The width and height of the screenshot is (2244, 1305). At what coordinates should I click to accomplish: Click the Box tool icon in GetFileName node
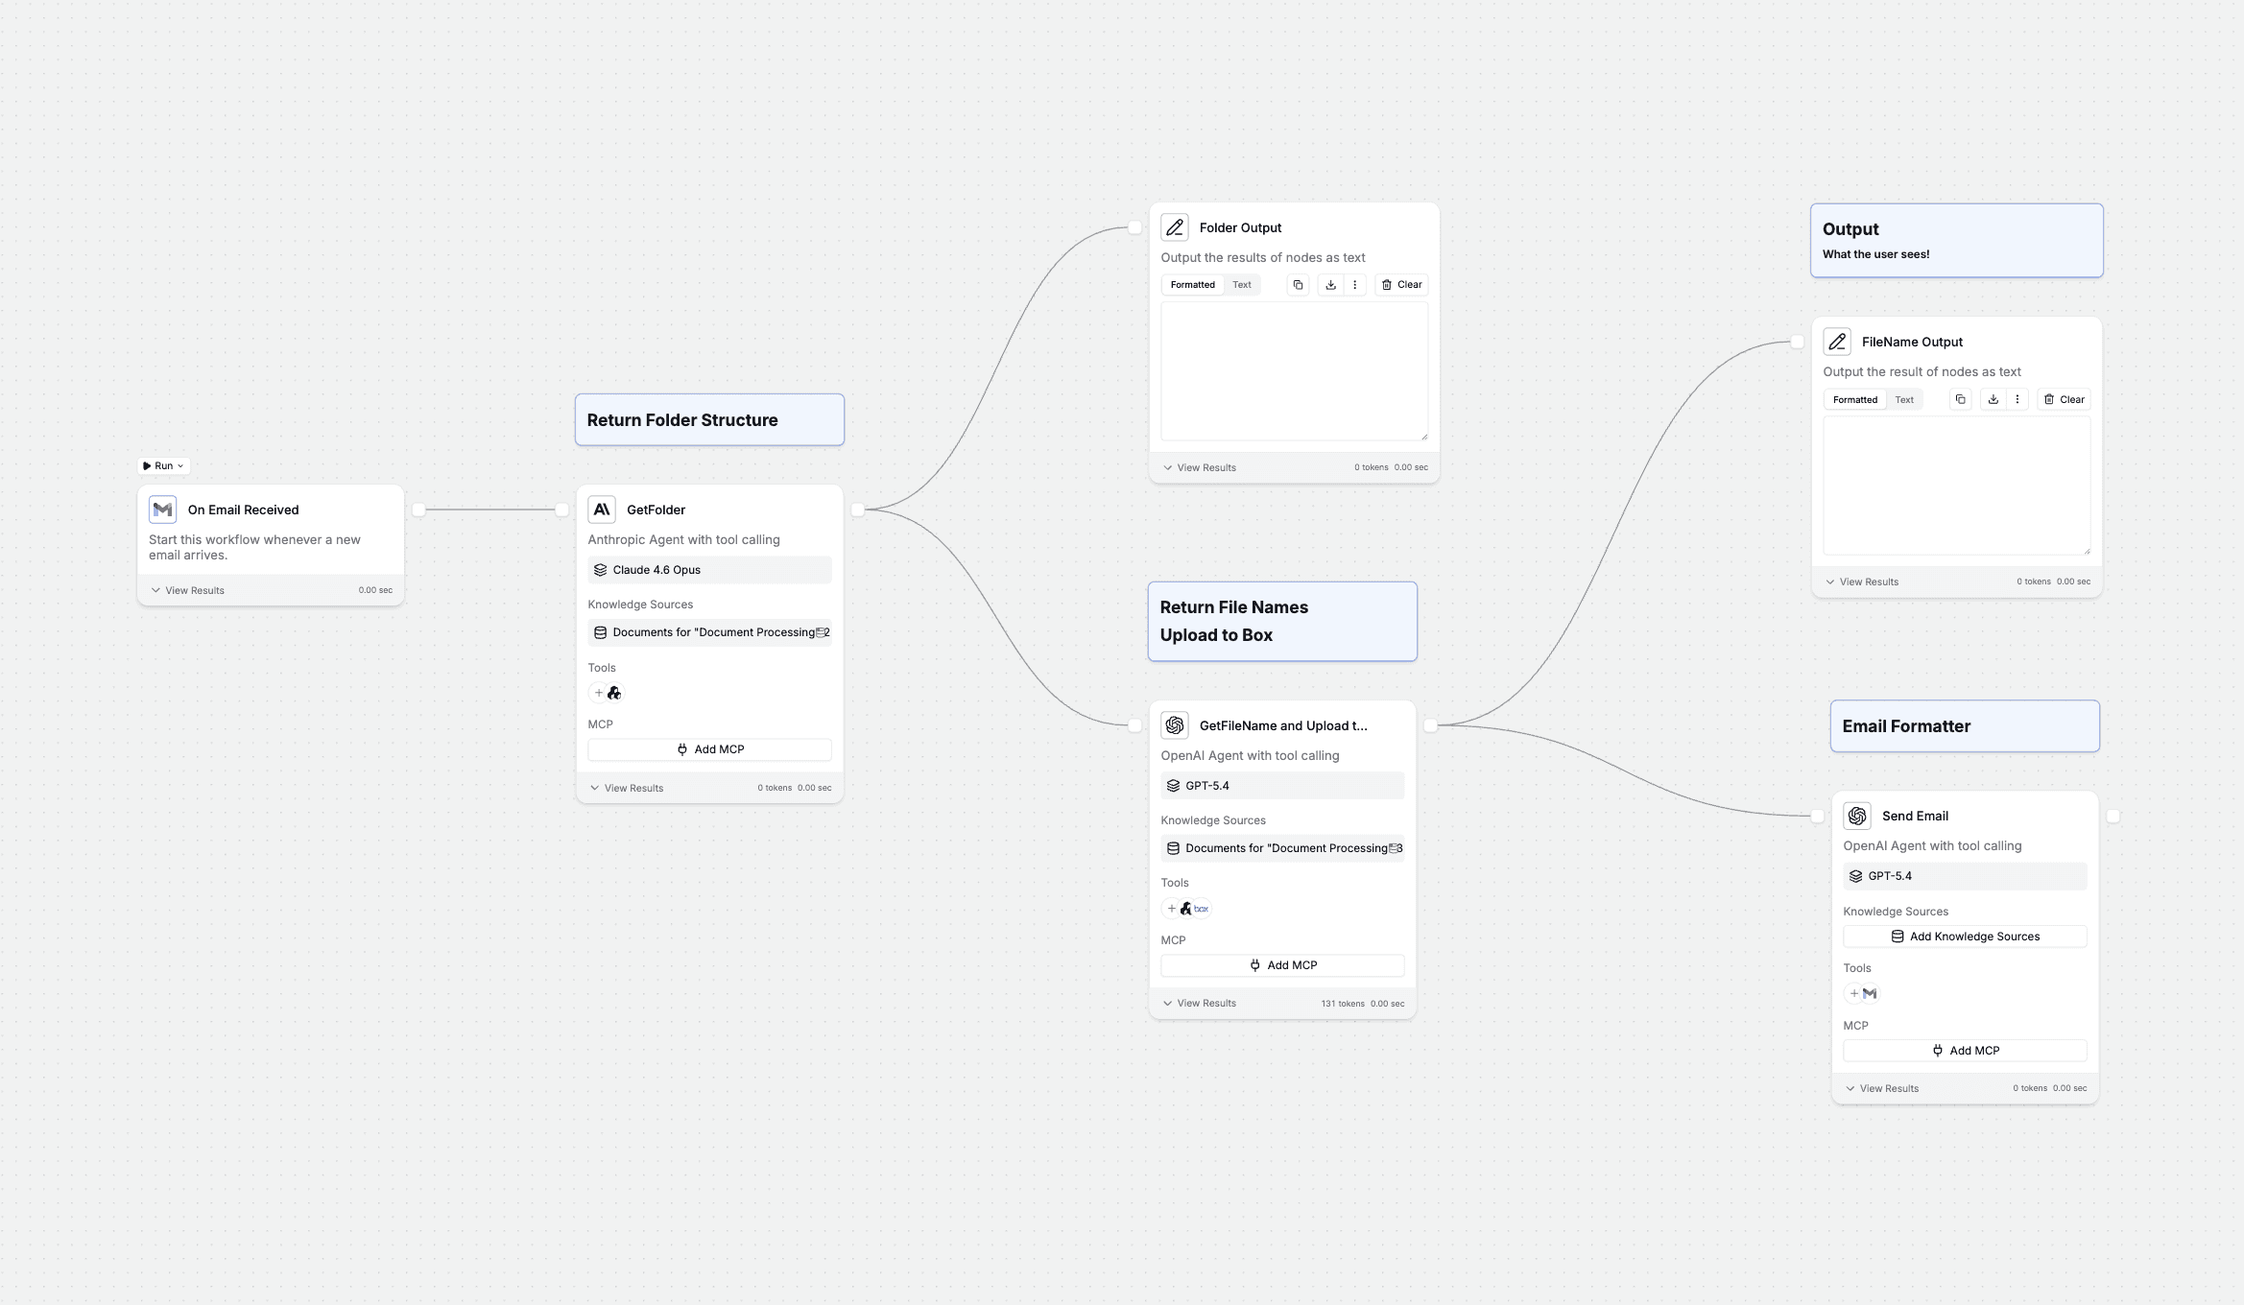(x=1202, y=909)
